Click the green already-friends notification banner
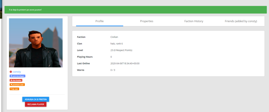This screenshot has height=112, width=269. point(136,10)
